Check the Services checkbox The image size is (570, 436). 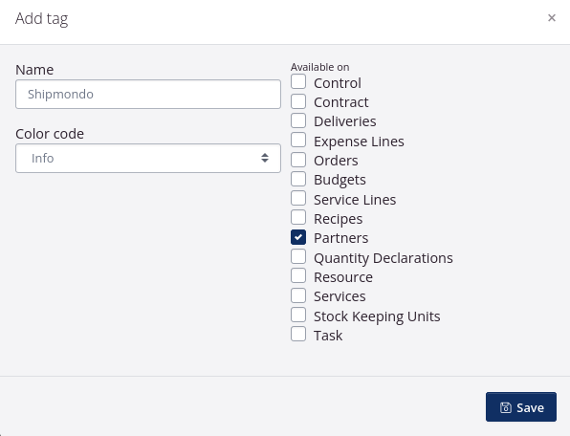[x=298, y=295]
